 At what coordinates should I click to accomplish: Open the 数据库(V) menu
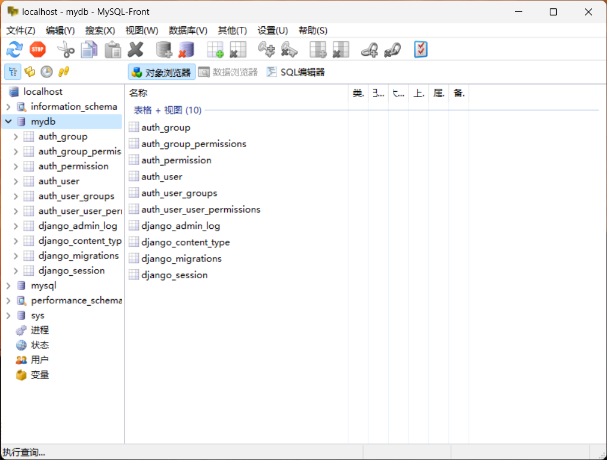188,30
